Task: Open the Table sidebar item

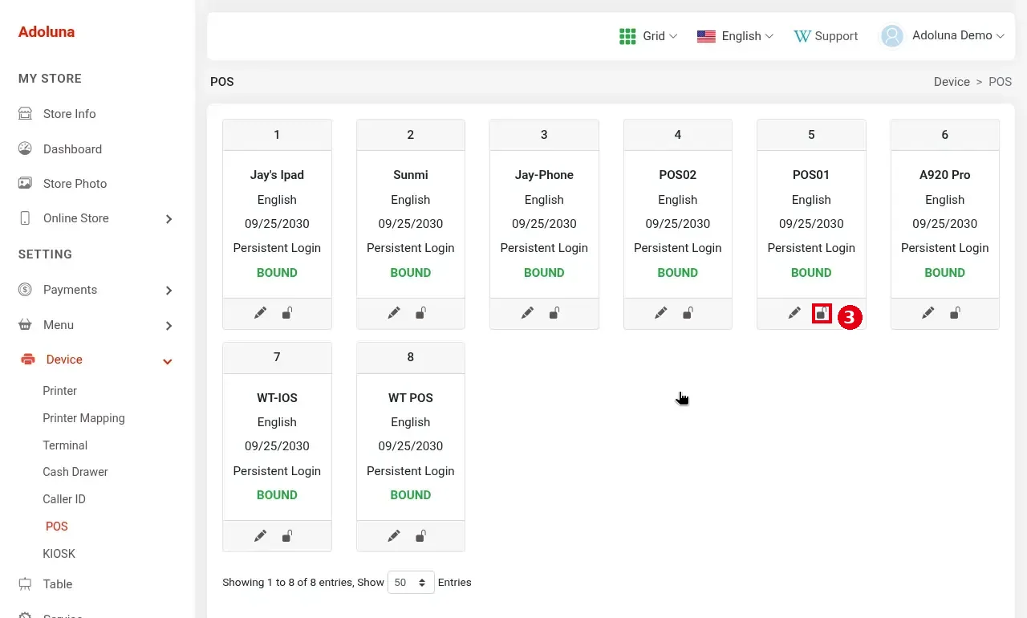Action: [x=58, y=584]
